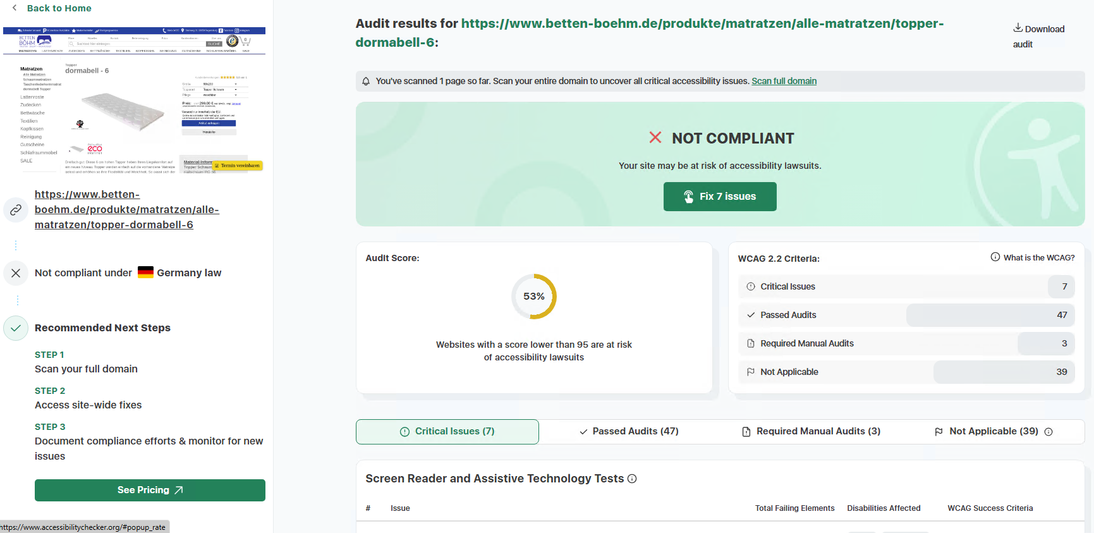Click the 53% audit score gauge
1094x533 pixels.
[x=534, y=297]
